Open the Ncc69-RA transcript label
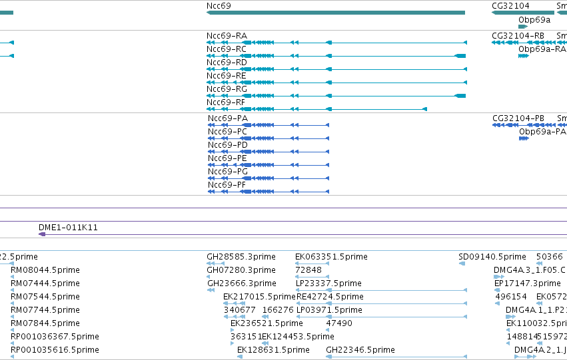 (227, 36)
